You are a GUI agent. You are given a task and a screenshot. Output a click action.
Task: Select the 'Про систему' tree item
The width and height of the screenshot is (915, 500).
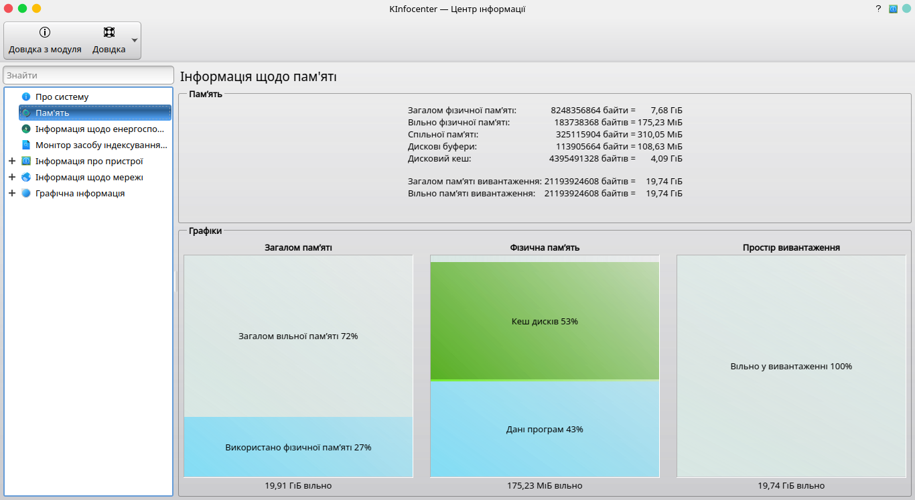[x=62, y=97]
